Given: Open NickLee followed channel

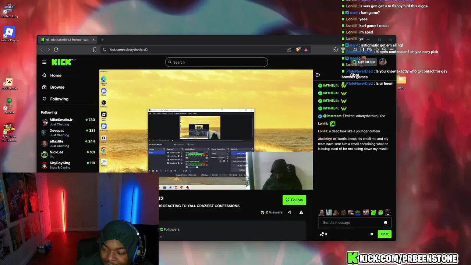Looking at the screenshot, I should coord(68,154).
